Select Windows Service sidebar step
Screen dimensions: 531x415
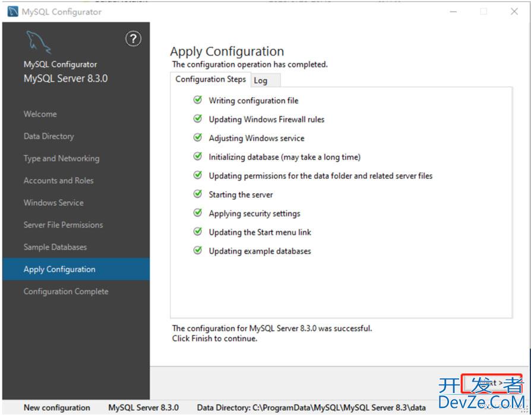coord(53,203)
